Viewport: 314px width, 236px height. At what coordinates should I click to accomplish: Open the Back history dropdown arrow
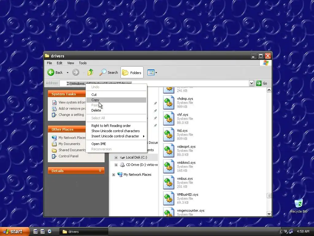tap(67, 73)
